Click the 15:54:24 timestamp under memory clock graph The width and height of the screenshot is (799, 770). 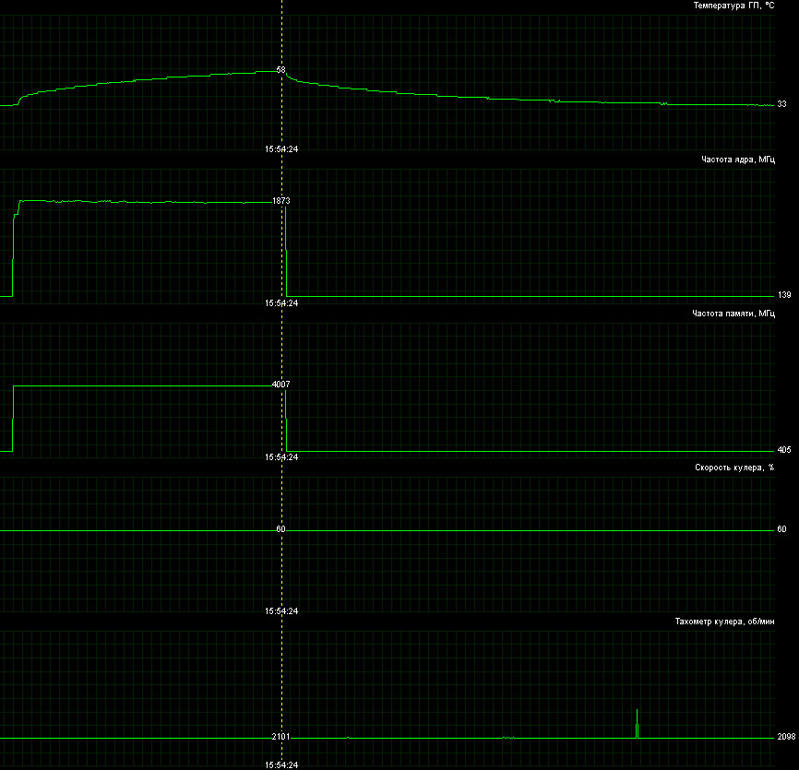pyautogui.click(x=281, y=457)
